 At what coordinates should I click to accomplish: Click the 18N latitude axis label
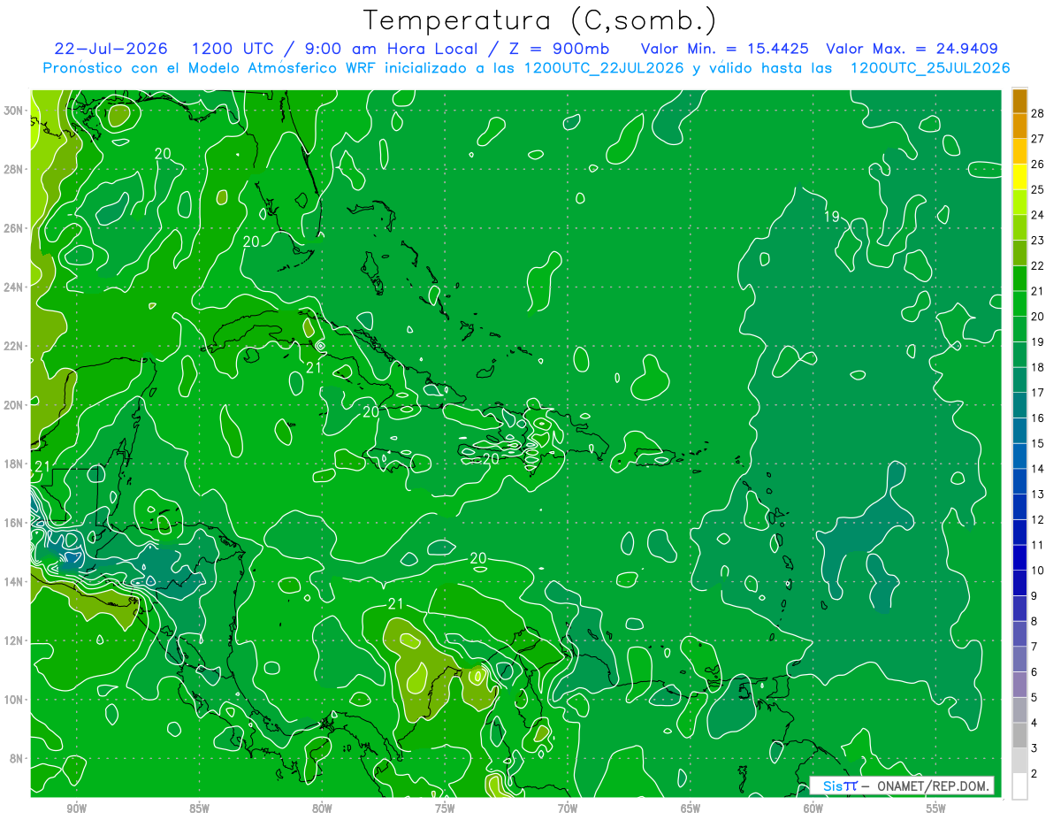coord(15,464)
